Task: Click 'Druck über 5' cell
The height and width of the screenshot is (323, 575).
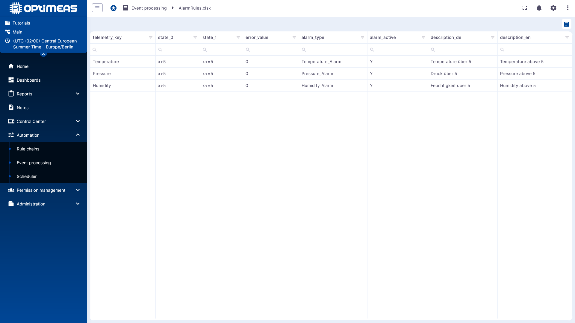Action: point(463,74)
